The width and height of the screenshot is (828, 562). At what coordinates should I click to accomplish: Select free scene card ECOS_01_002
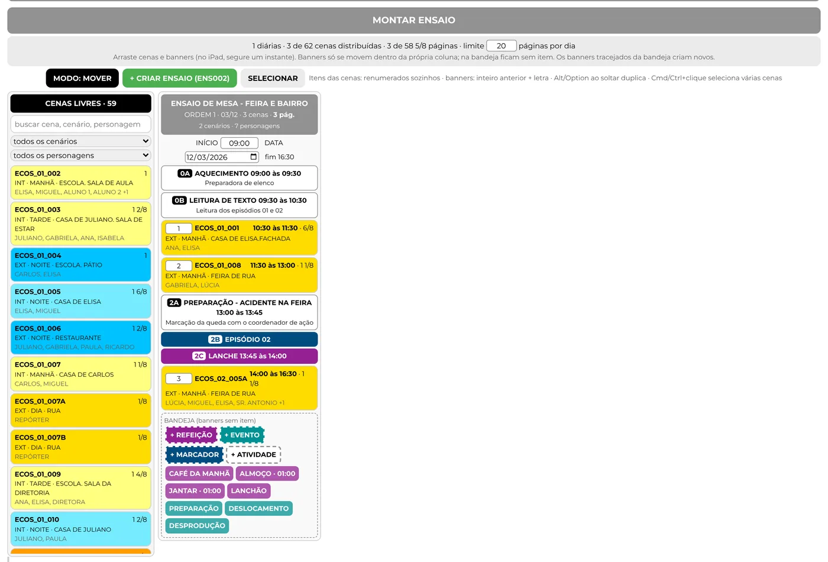pos(80,182)
